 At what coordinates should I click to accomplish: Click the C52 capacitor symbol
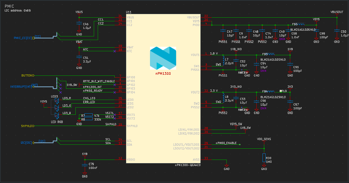click(x=236, y=60)
